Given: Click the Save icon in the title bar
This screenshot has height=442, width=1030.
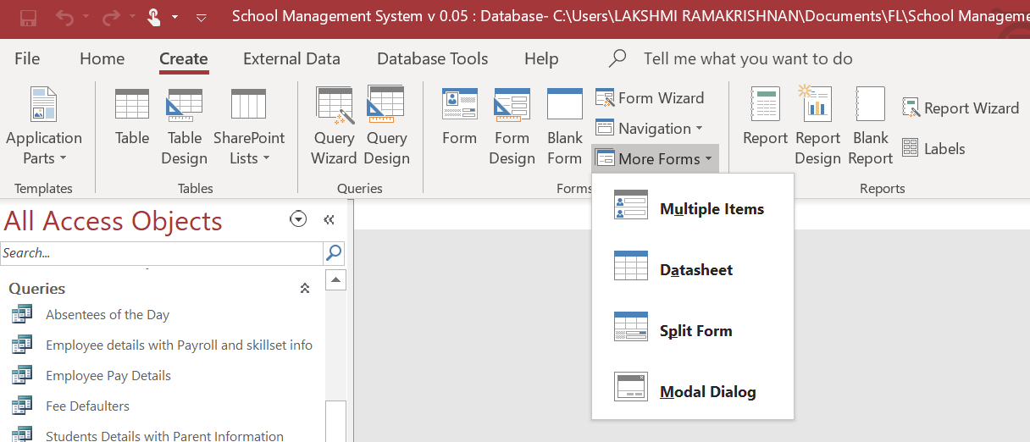Looking at the screenshot, I should tap(28, 17).
